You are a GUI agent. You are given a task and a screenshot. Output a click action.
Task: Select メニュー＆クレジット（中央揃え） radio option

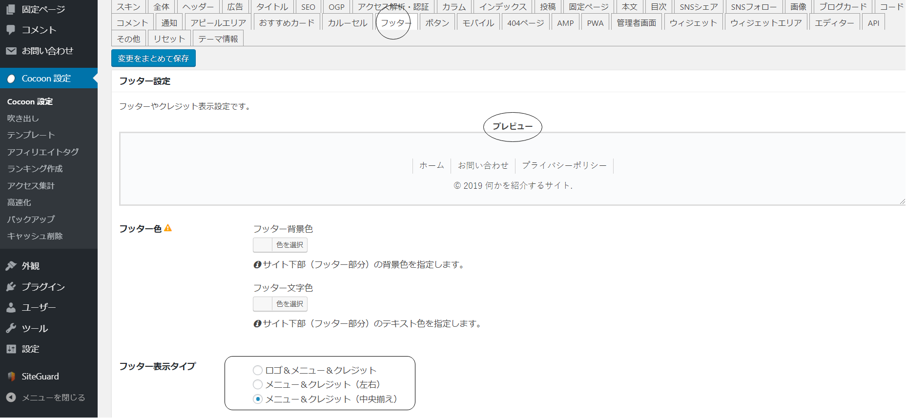pyautogui.click(x=258, y=399)
